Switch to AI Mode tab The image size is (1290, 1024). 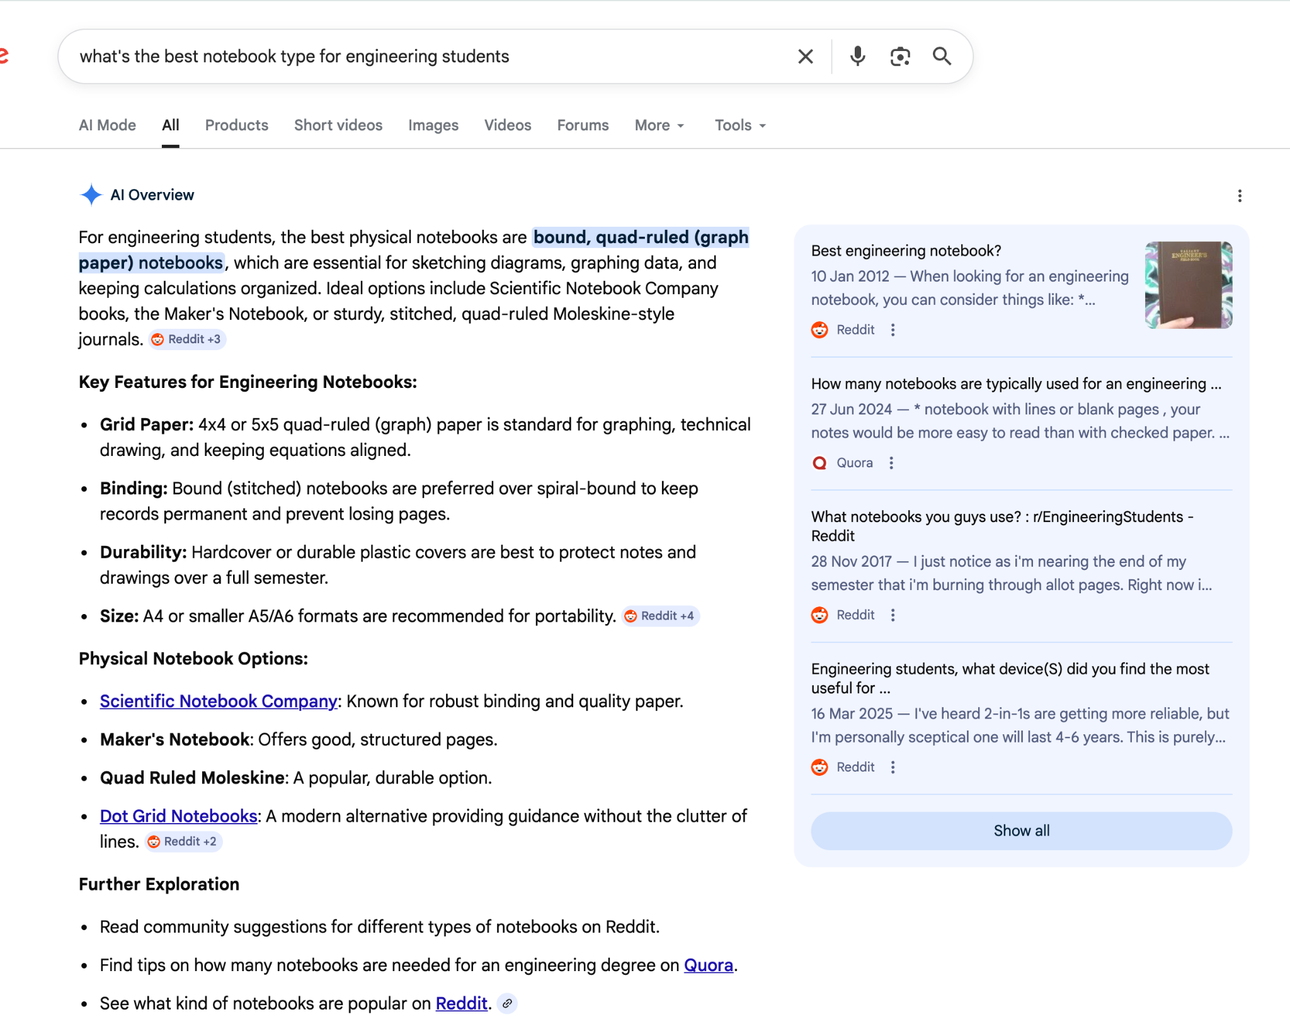click(107, 125)
